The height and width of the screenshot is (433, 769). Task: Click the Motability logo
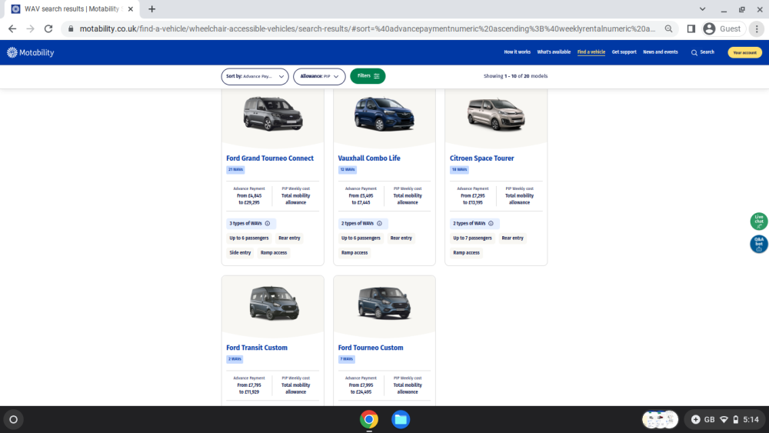coord(31,52)
